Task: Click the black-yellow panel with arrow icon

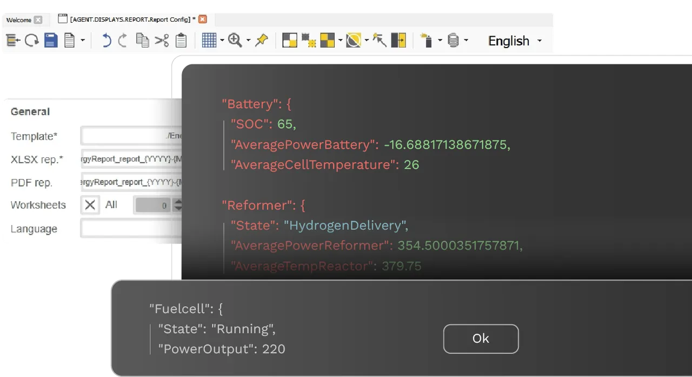Action: (x=398, y=41)
